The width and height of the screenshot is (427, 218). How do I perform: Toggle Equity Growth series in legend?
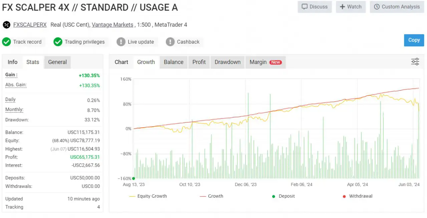tap(148, 196)
